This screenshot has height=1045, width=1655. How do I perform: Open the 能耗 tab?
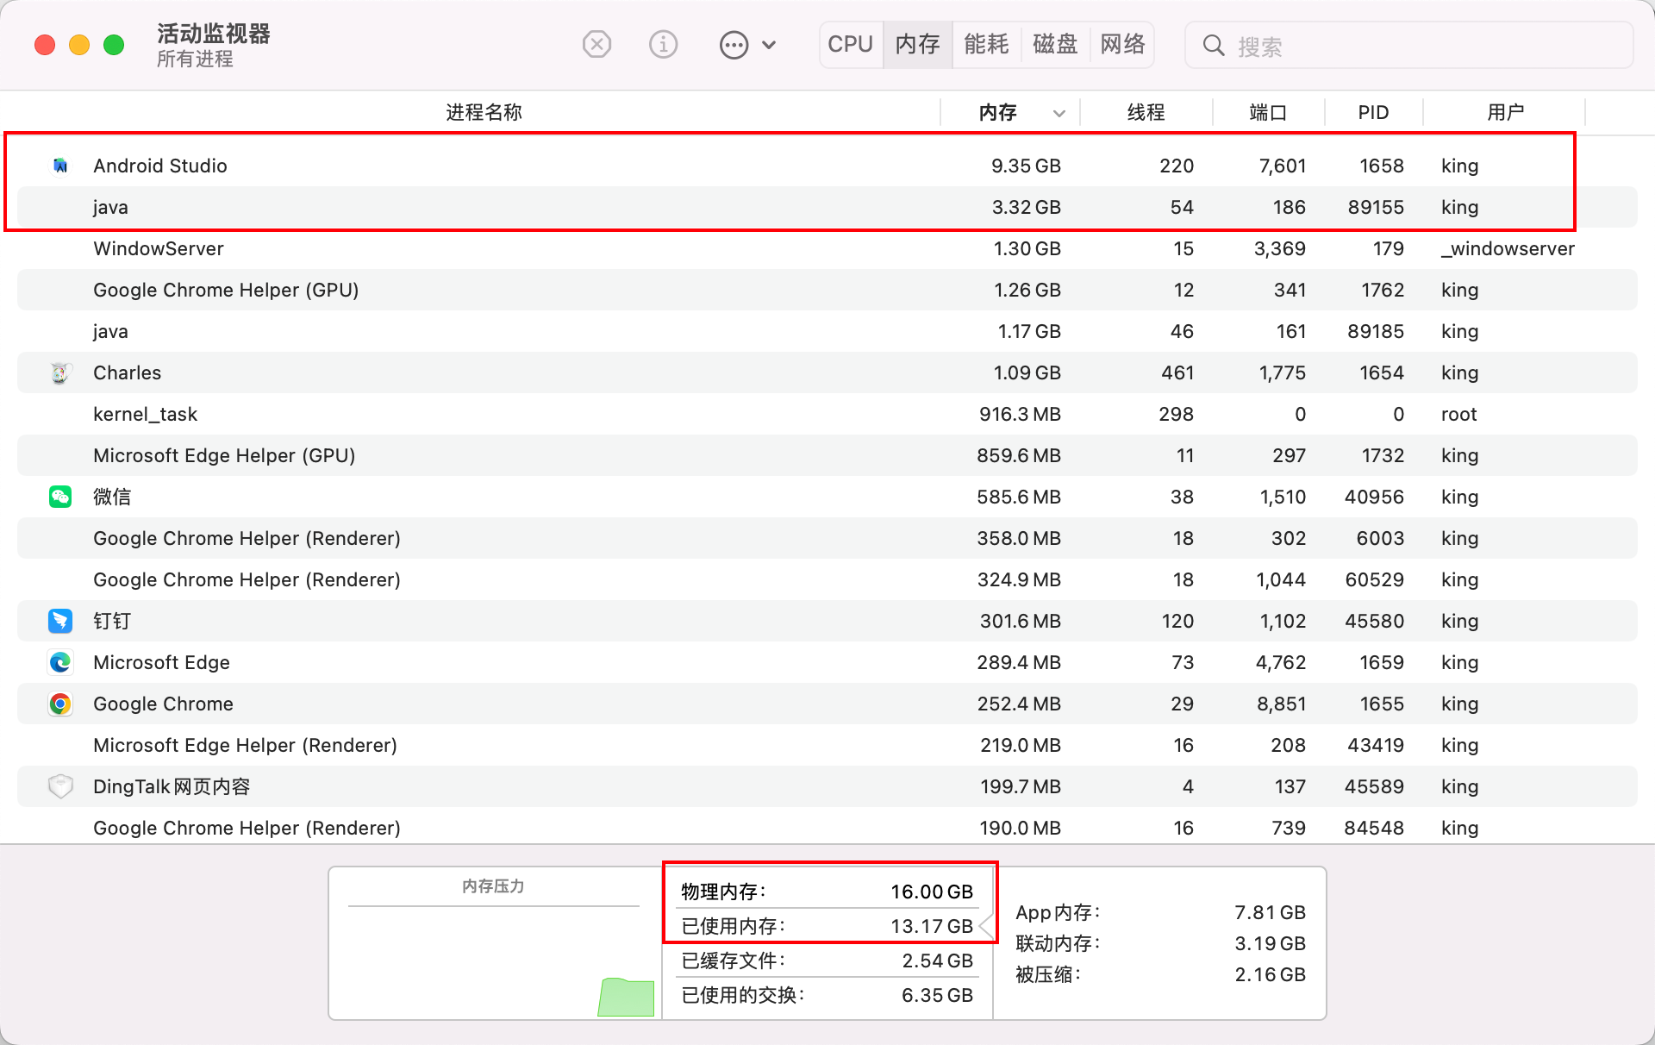[x=986, y=44]
